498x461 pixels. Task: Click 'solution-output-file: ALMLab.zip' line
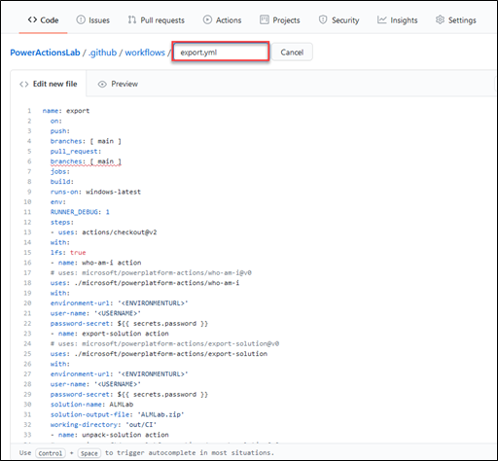(x=118, y=414)
